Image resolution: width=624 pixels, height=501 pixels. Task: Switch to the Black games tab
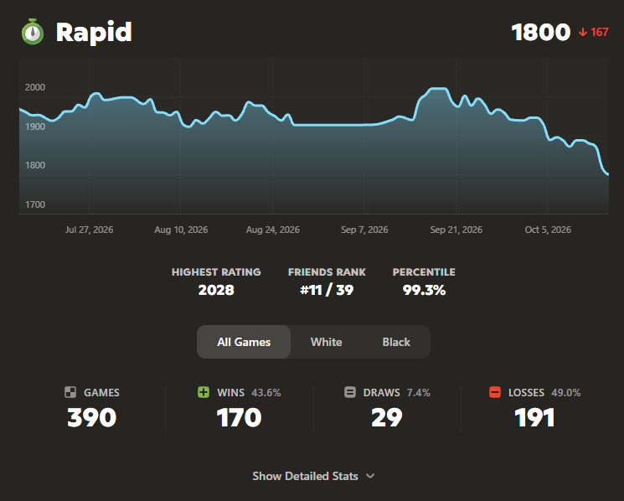396,342
